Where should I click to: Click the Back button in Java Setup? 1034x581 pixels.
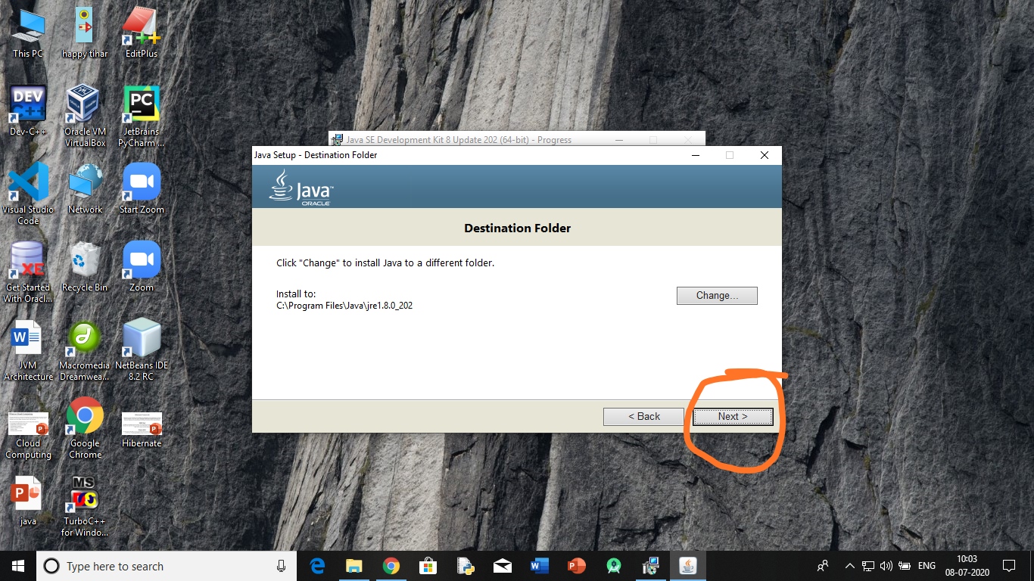pyautogui.click(x=643, y=417)
